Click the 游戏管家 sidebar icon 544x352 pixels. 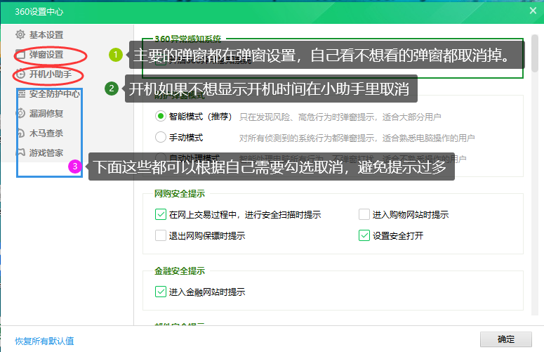click(x=20, y=152)
